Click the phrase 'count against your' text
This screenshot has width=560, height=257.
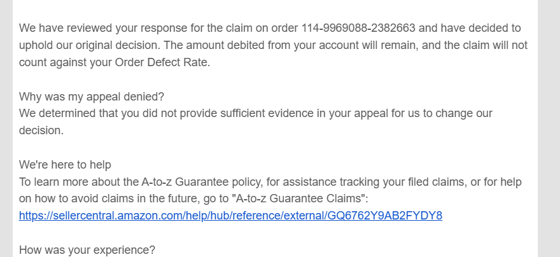(x=66, y=62)
